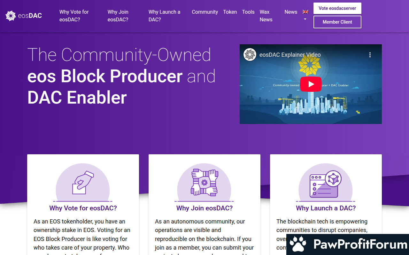Viewport: 409px width, 255px height.
Task: Click the ballot voting hand icon
Action: 82,183
